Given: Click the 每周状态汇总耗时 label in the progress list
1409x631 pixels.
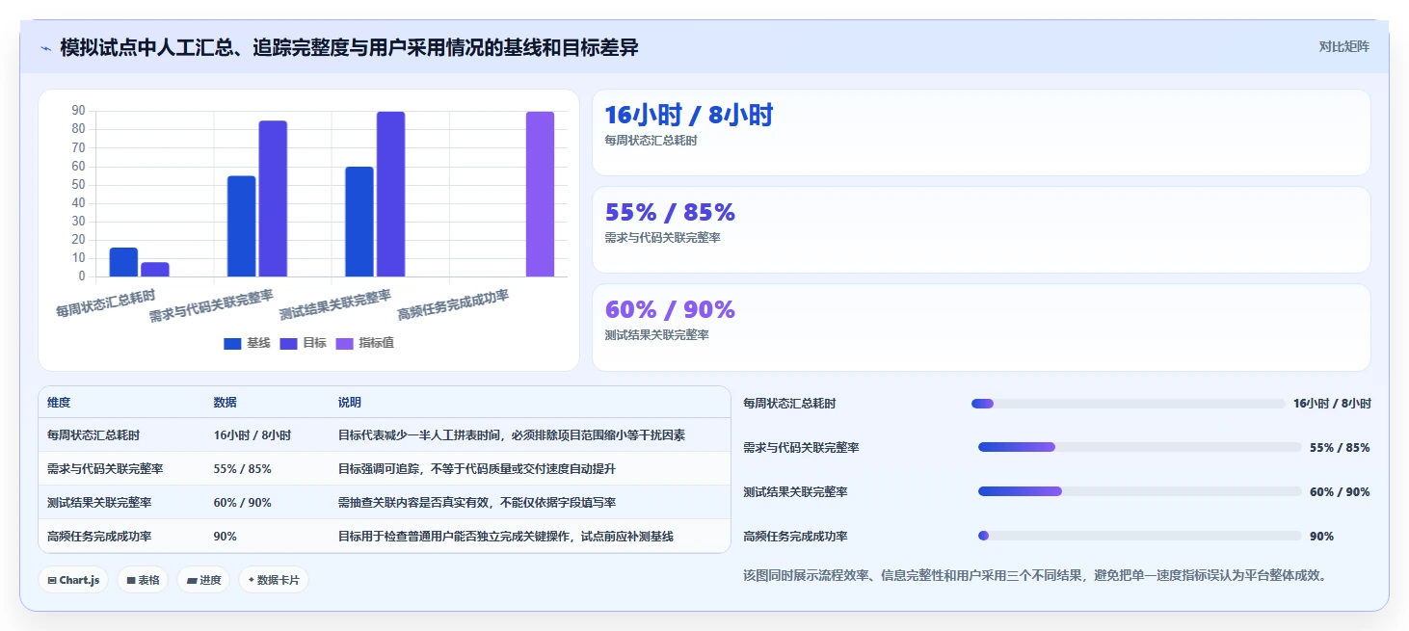Looking at the screenshot, I should 789,404.
